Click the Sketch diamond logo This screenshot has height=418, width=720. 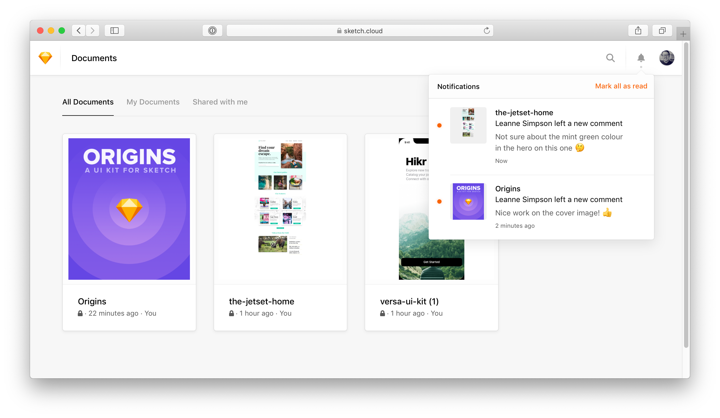45,58
